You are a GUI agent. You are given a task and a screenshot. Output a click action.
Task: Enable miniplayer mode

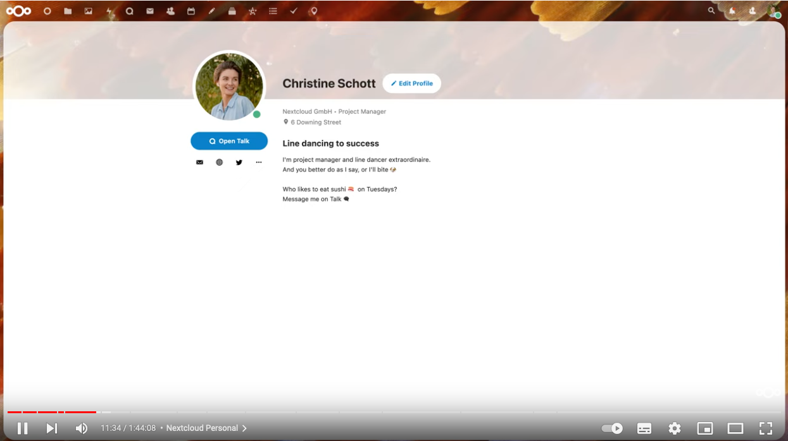705,428
